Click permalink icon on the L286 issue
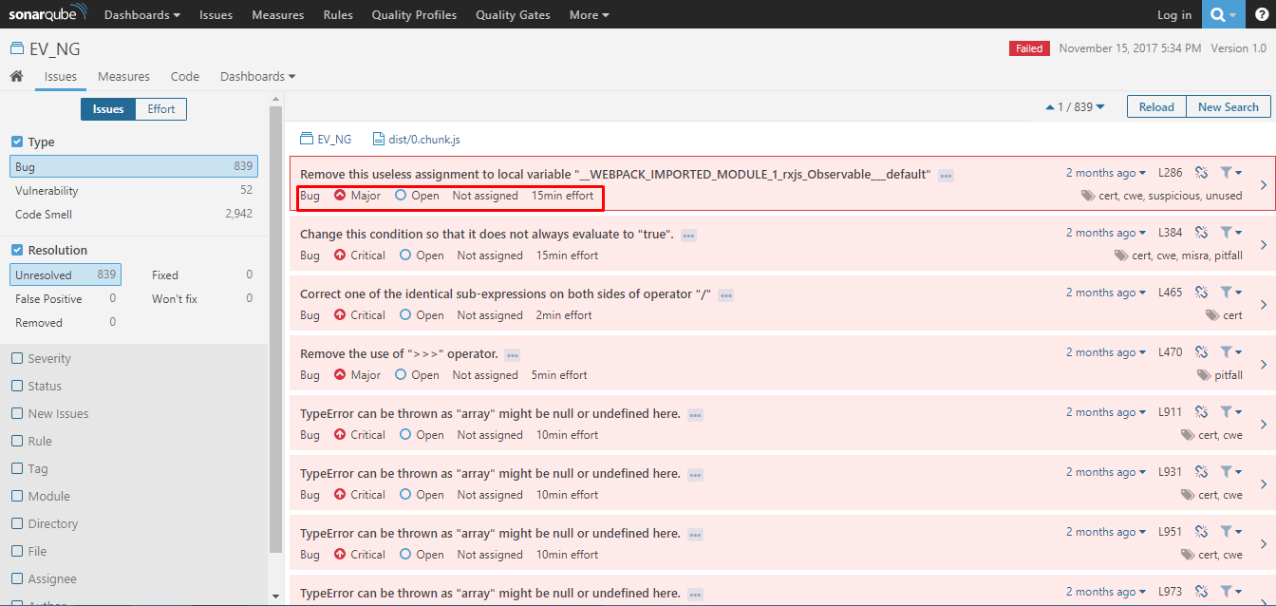 tap(1201, 173)
